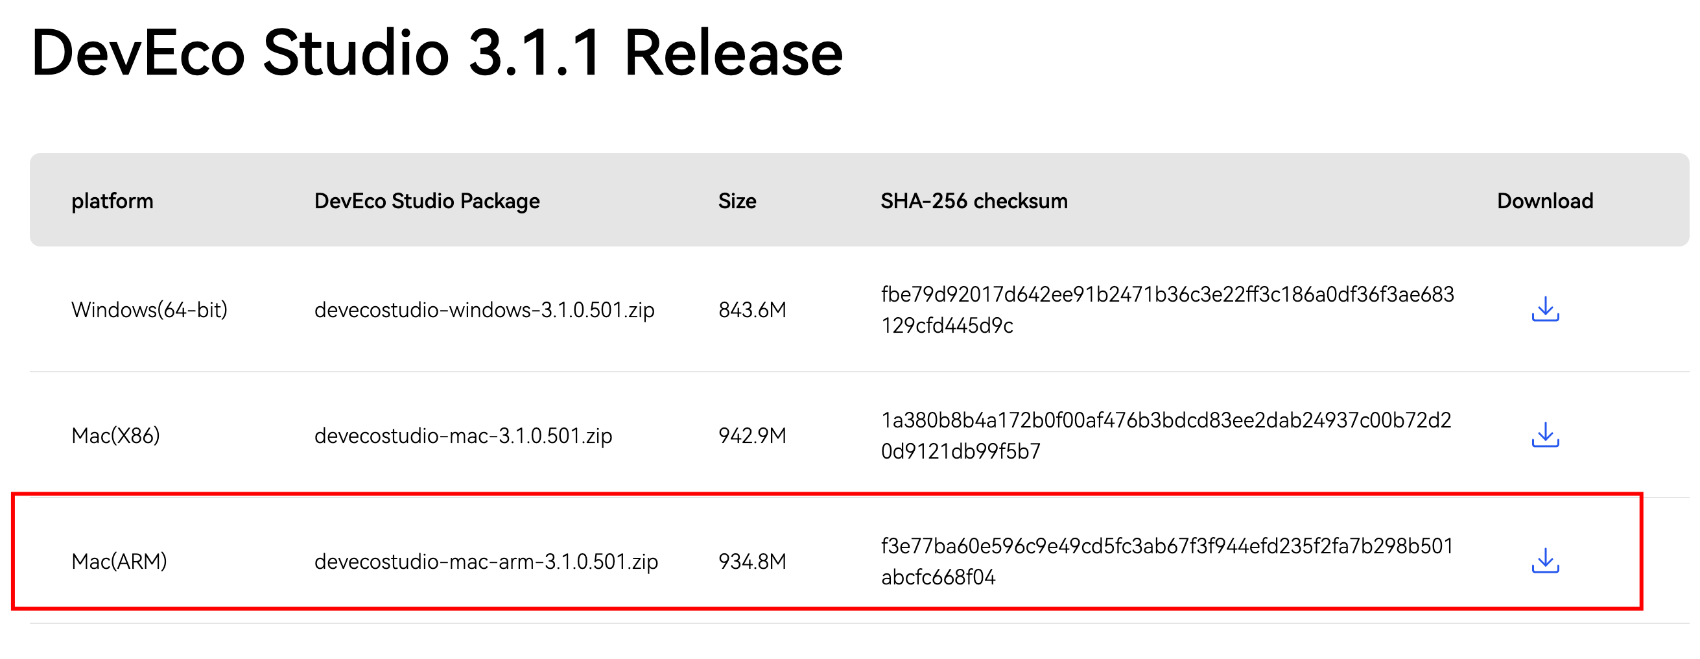Screen dimensions: 1700x659
Task: Click the Mac(ARM) platform cell
Action: (119, 561)
